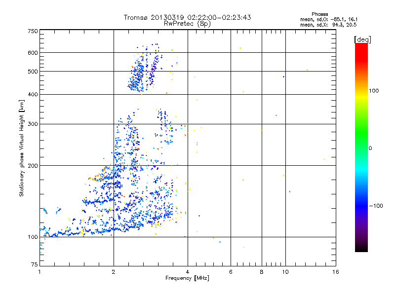Click the x-axis tick label '6'
This screenshot has width=395, height=296.
[231, 272]
